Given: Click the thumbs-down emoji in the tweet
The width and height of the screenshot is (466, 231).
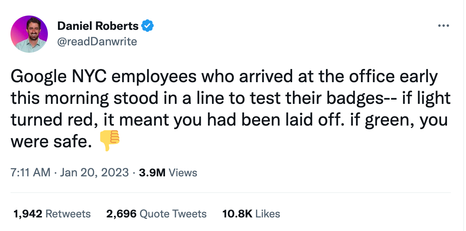Looking at the screenshot, I should tap(110, 141).
